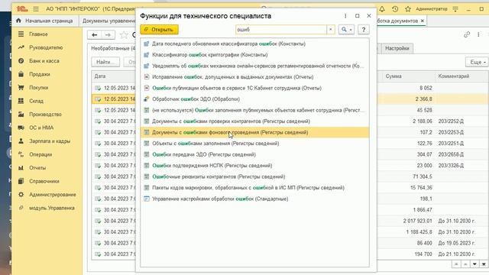This screenshot has height=275, width=489.
Task: Open Руководителю section
Action: tap(46, 47)
